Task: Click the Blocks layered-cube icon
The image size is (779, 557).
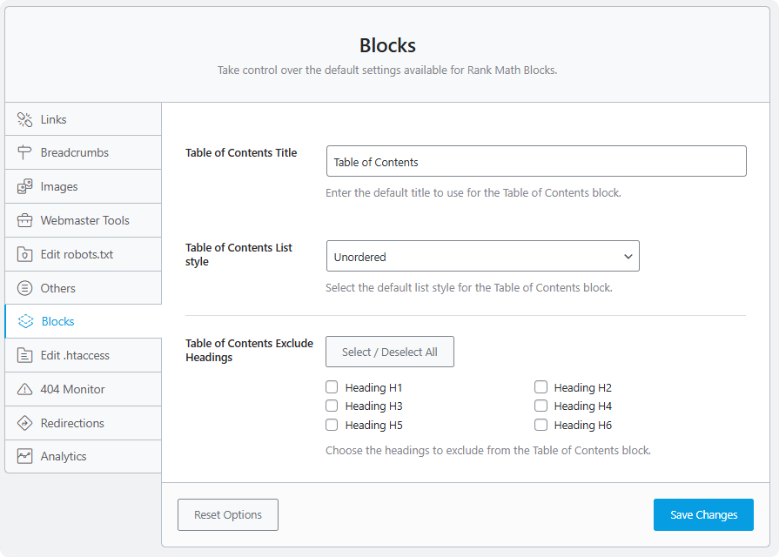Action: [x=25, y=321]
